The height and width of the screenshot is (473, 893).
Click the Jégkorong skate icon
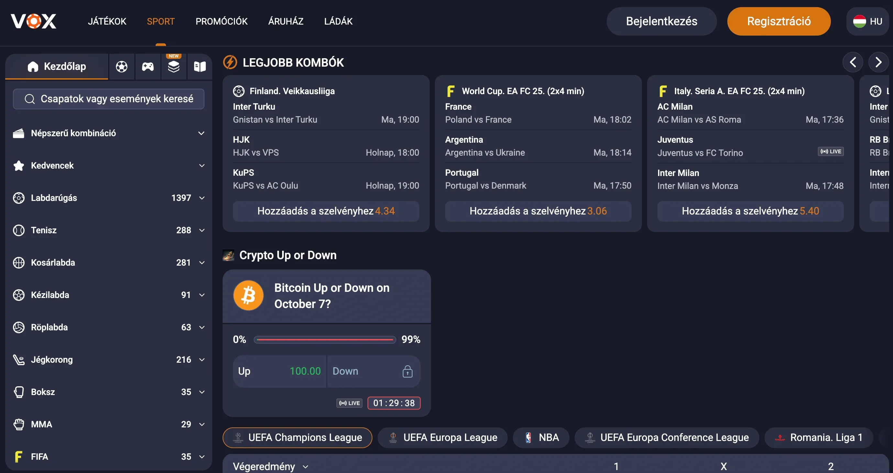[19, 360]
